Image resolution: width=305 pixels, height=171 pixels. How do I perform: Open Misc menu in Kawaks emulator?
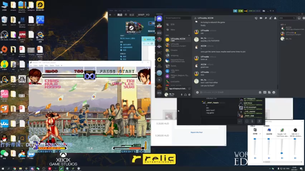point(47,65)
